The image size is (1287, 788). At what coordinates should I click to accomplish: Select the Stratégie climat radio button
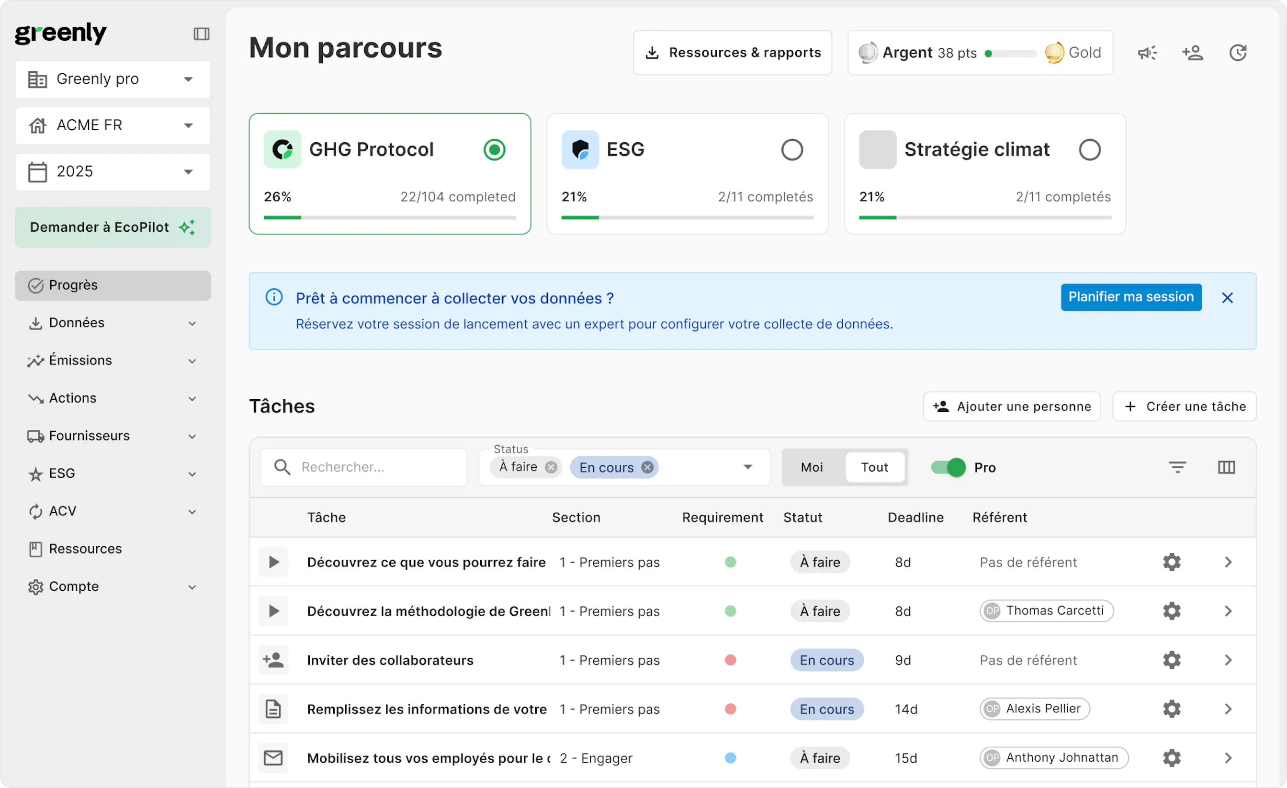coord(1090,150)
